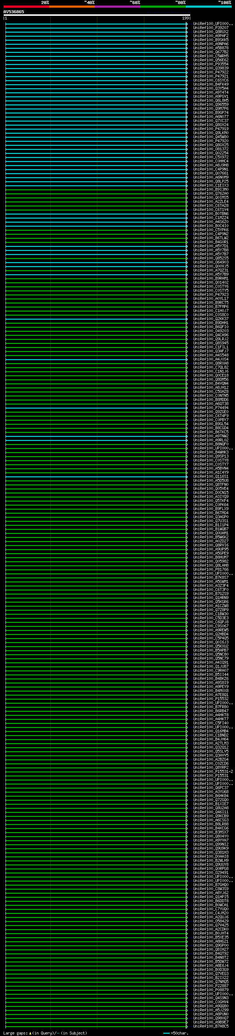Select hit label UniRef100_Q8LP25
The height and width of the screenshot is (1036, 235).
[211, 182]
